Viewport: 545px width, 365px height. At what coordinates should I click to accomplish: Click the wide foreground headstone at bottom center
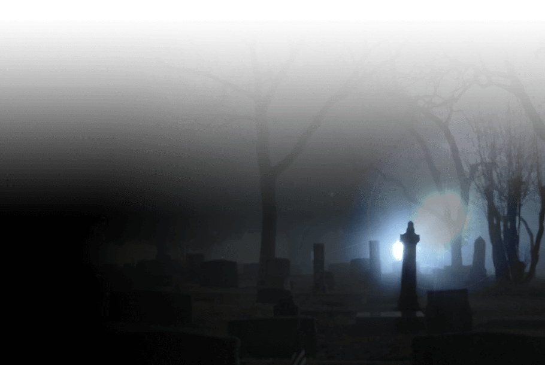[x=271, y=336]
